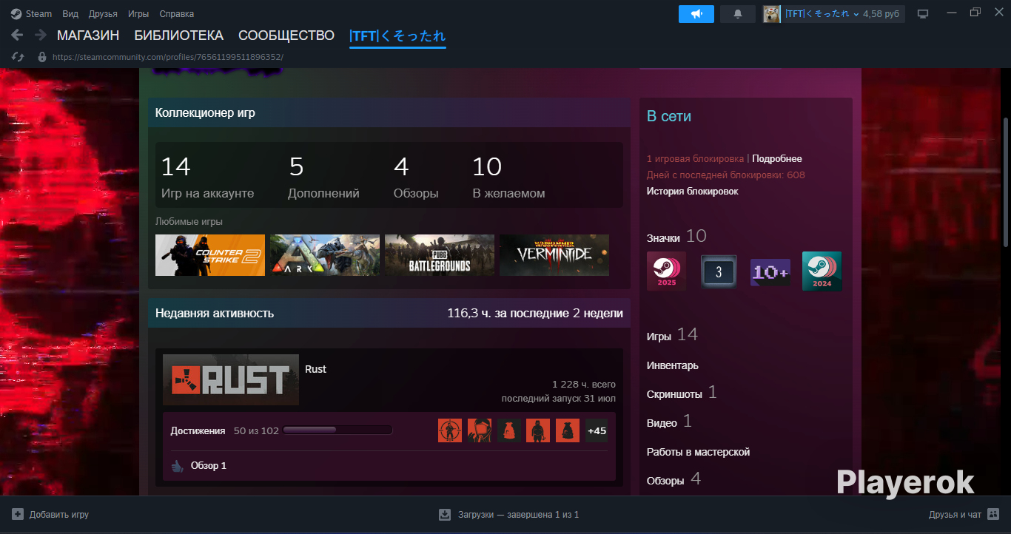Open the Steam 2025 year badge
Image resolution: width=1011 pixels, height=534 pixels.
(x=666, y=271)
